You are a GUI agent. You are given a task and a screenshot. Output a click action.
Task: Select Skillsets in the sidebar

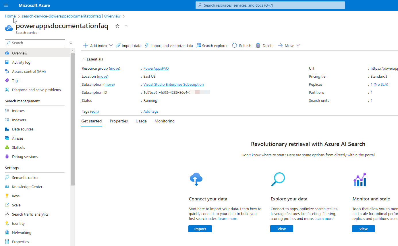click(x=19, y=147)
